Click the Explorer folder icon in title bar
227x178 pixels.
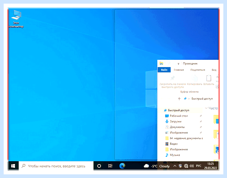[161, 63]
